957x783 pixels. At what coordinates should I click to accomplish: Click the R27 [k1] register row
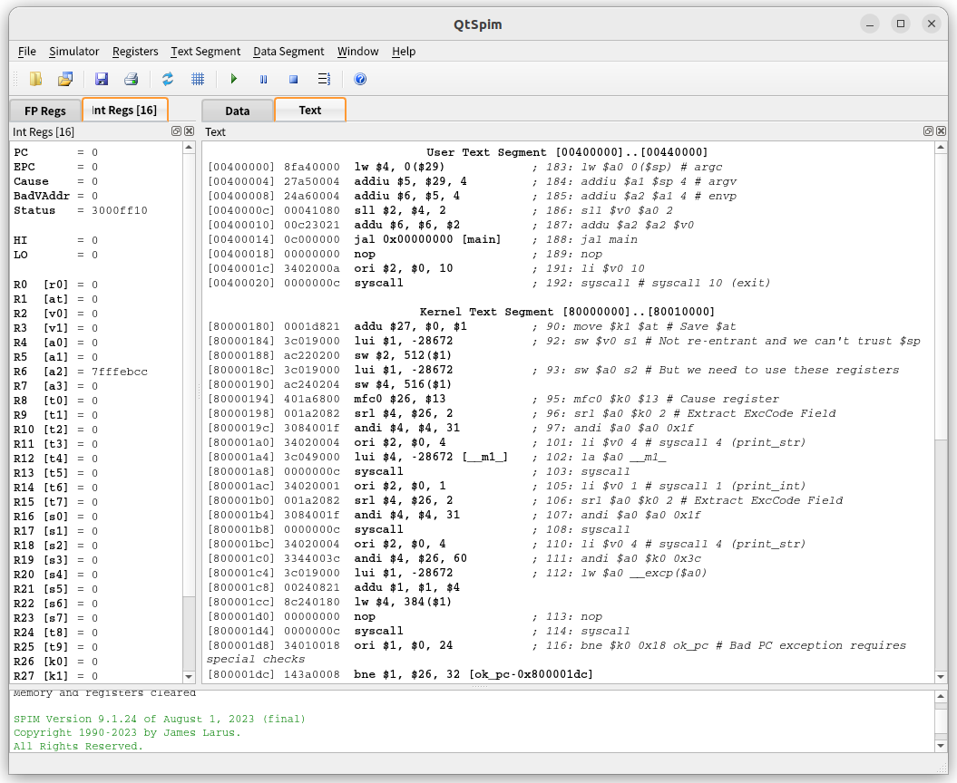pyautogui.click(x=55, y=676)
